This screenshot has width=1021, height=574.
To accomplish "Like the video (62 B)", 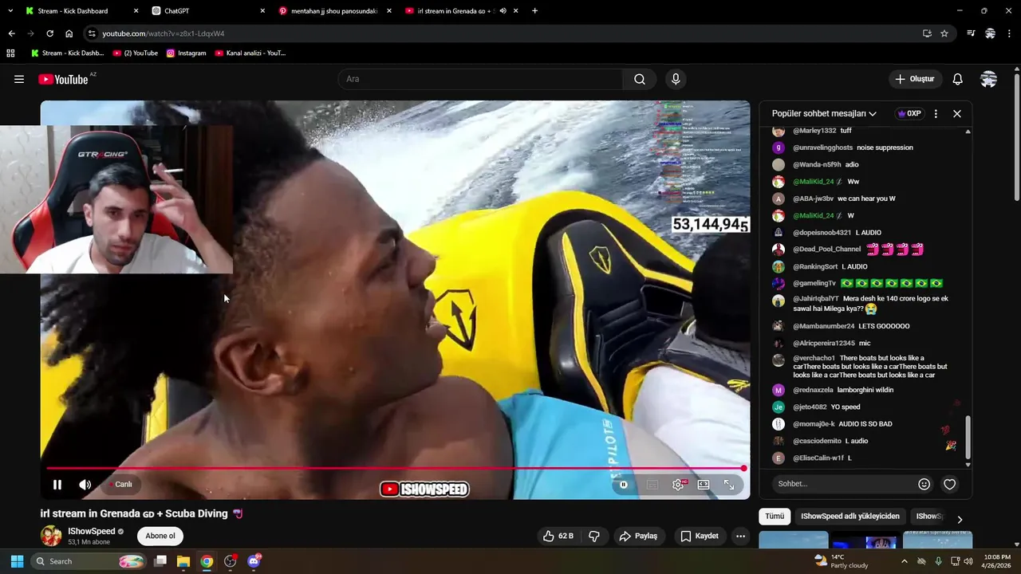I will 558,536.
